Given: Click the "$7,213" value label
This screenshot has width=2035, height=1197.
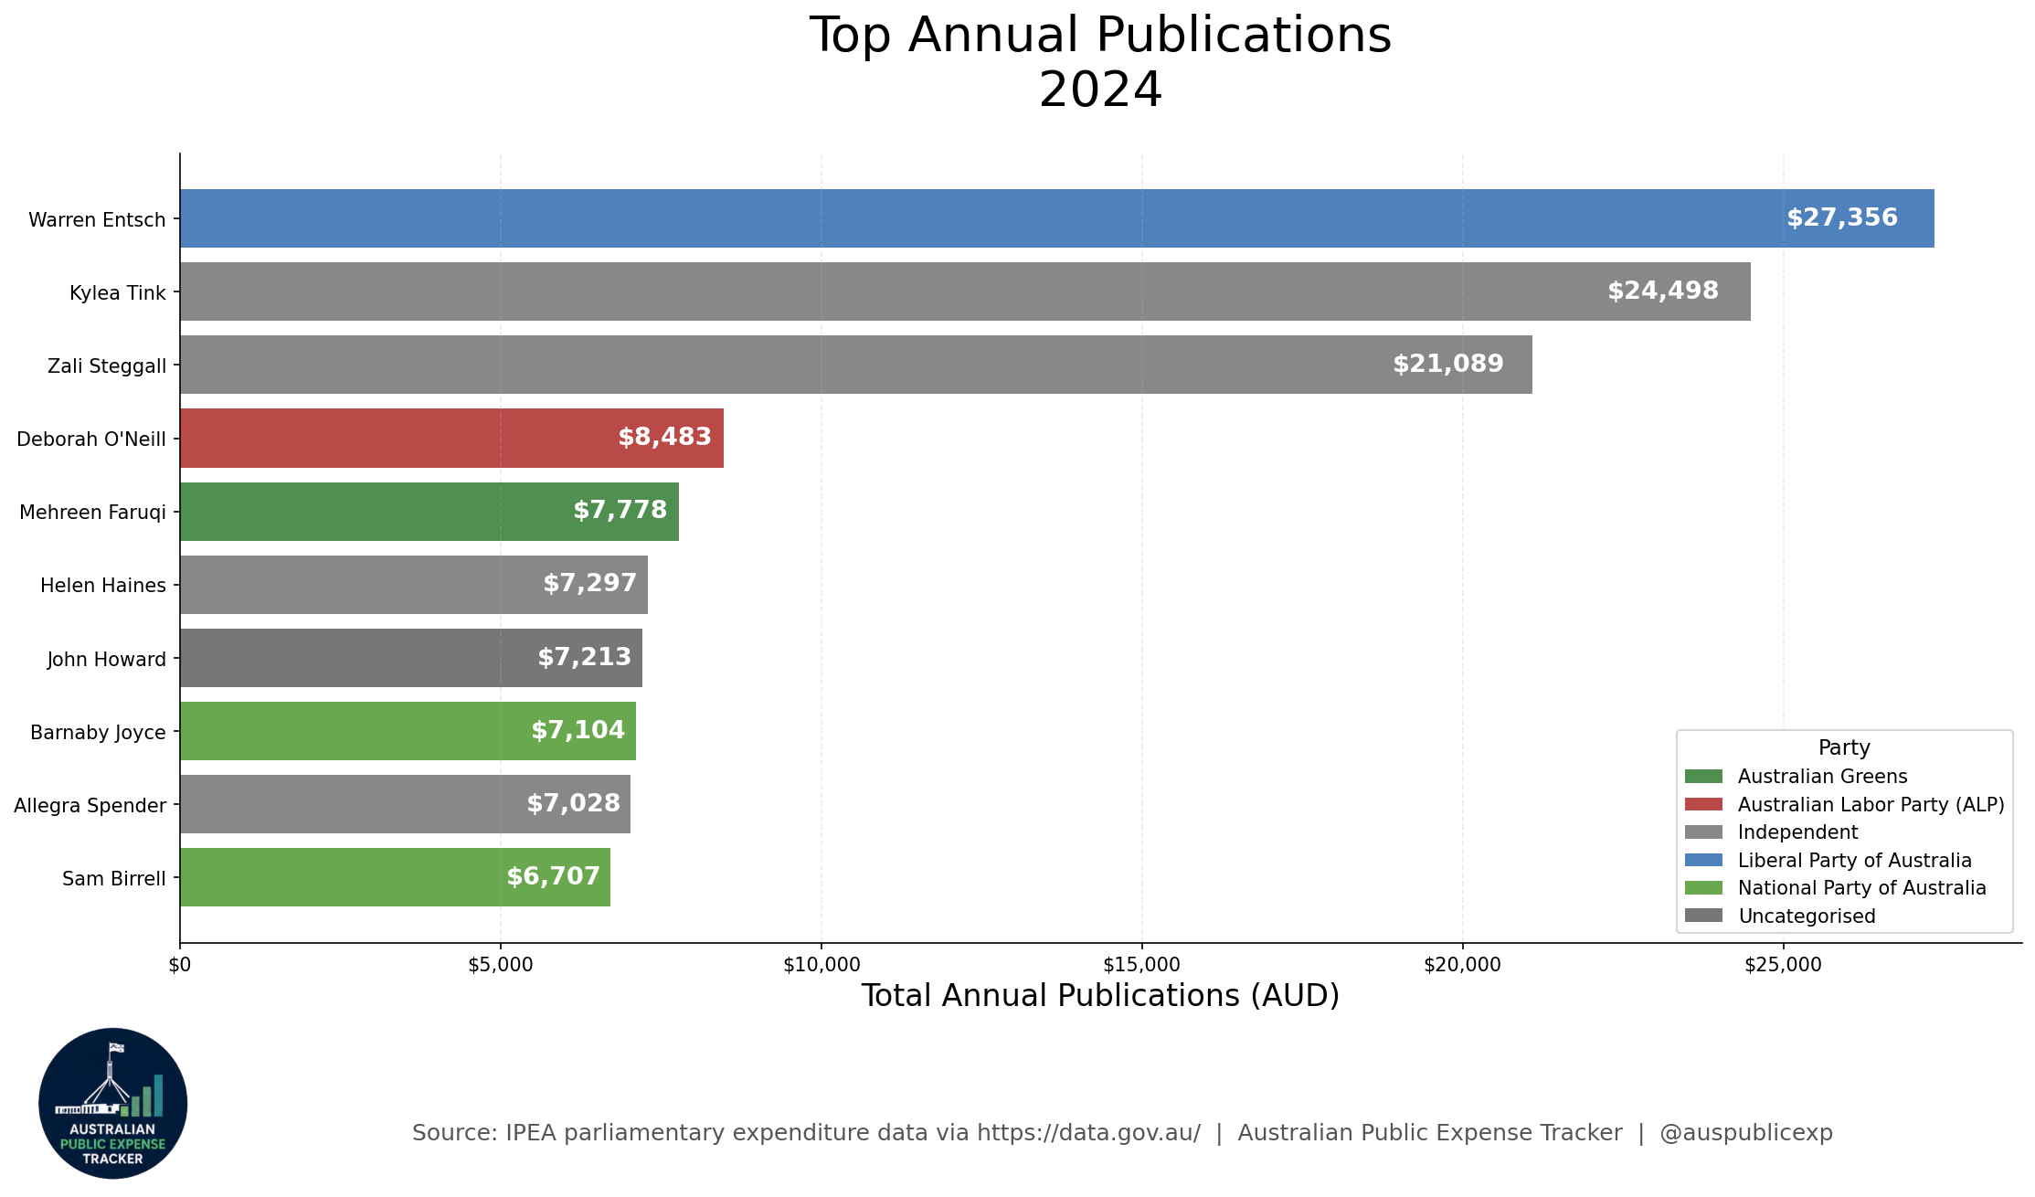Looking at the screenshot, I should click(x=585, y=657).
